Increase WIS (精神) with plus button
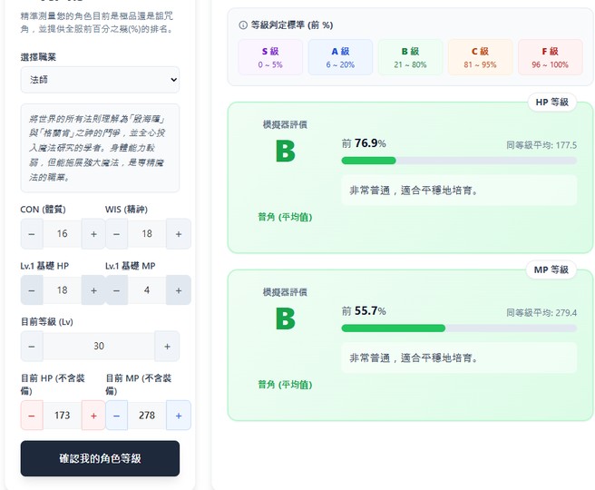Image resolution: width=595 pixels, height=490 pixels. [179, 234]
